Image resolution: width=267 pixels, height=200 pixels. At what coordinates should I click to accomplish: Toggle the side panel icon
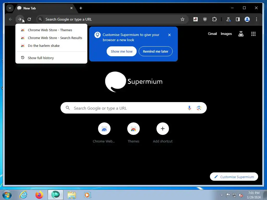tap(238, 19)
